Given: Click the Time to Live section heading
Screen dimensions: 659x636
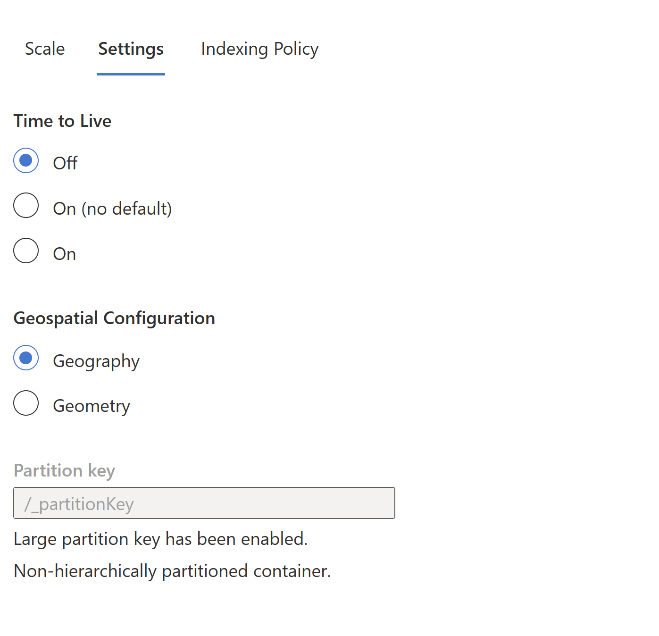Looking at the screenshot, I should tap(62, 121).
